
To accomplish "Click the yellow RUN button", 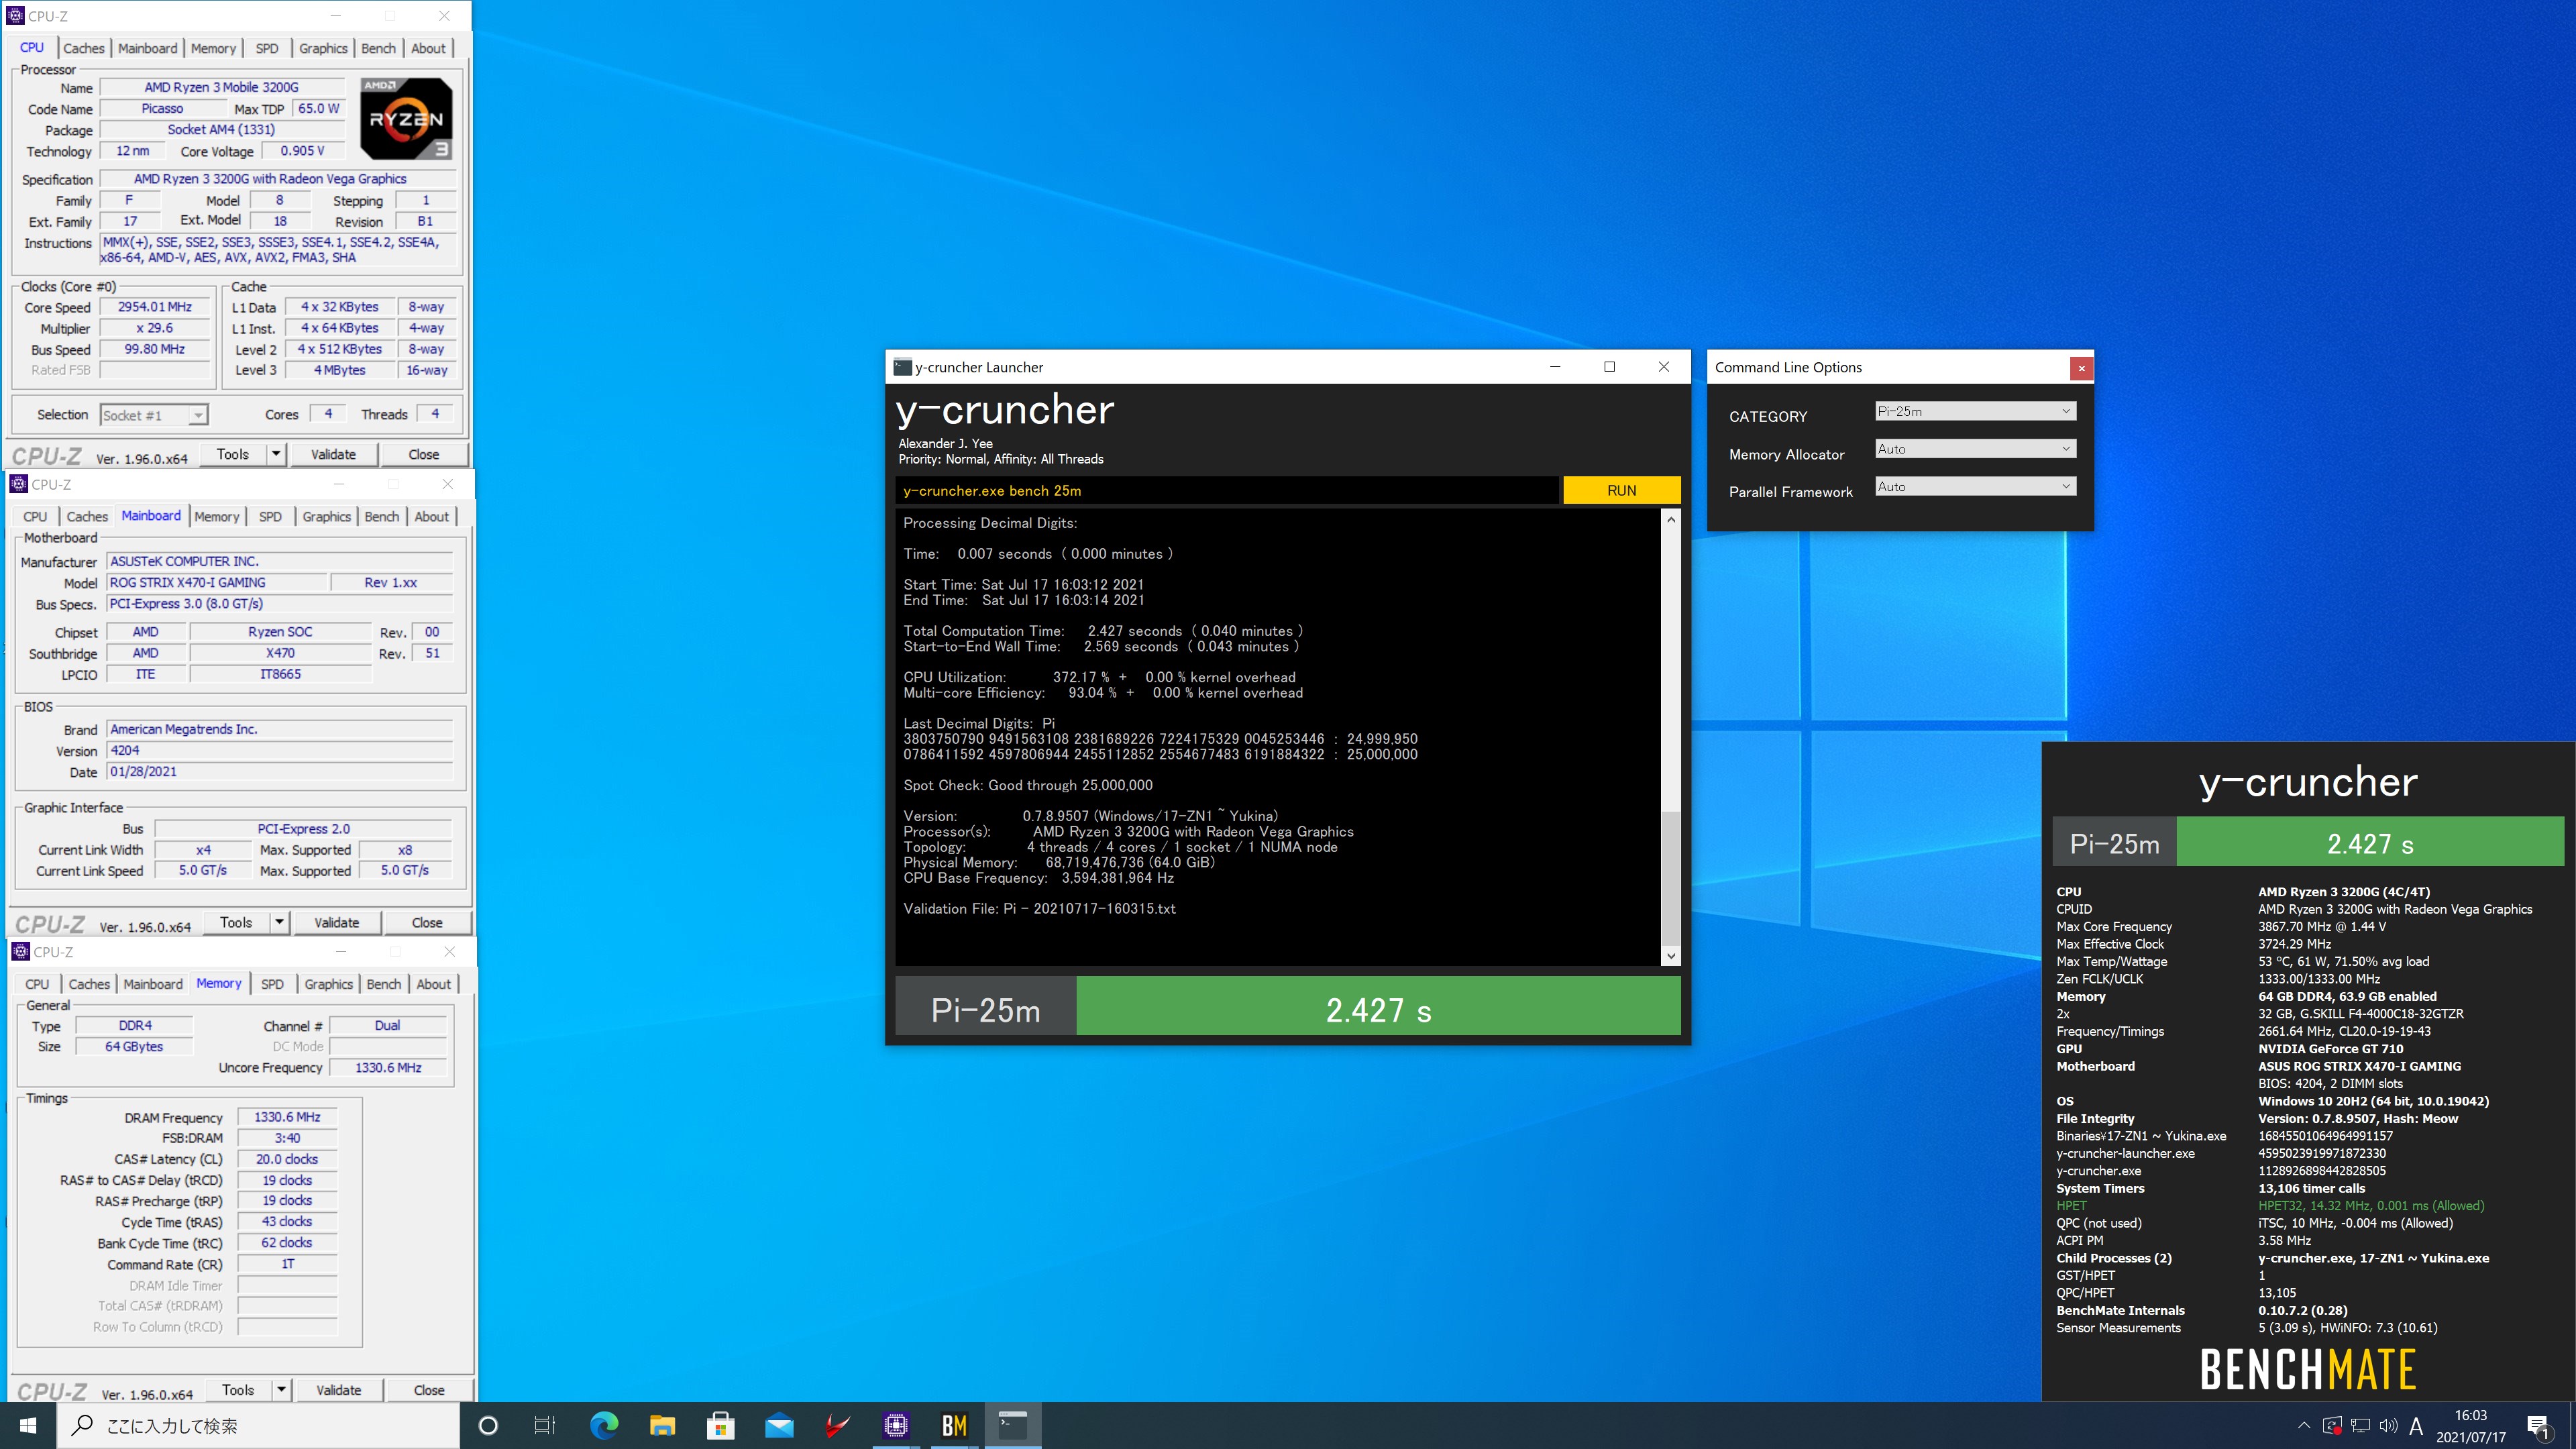I will click(1621, 491).
